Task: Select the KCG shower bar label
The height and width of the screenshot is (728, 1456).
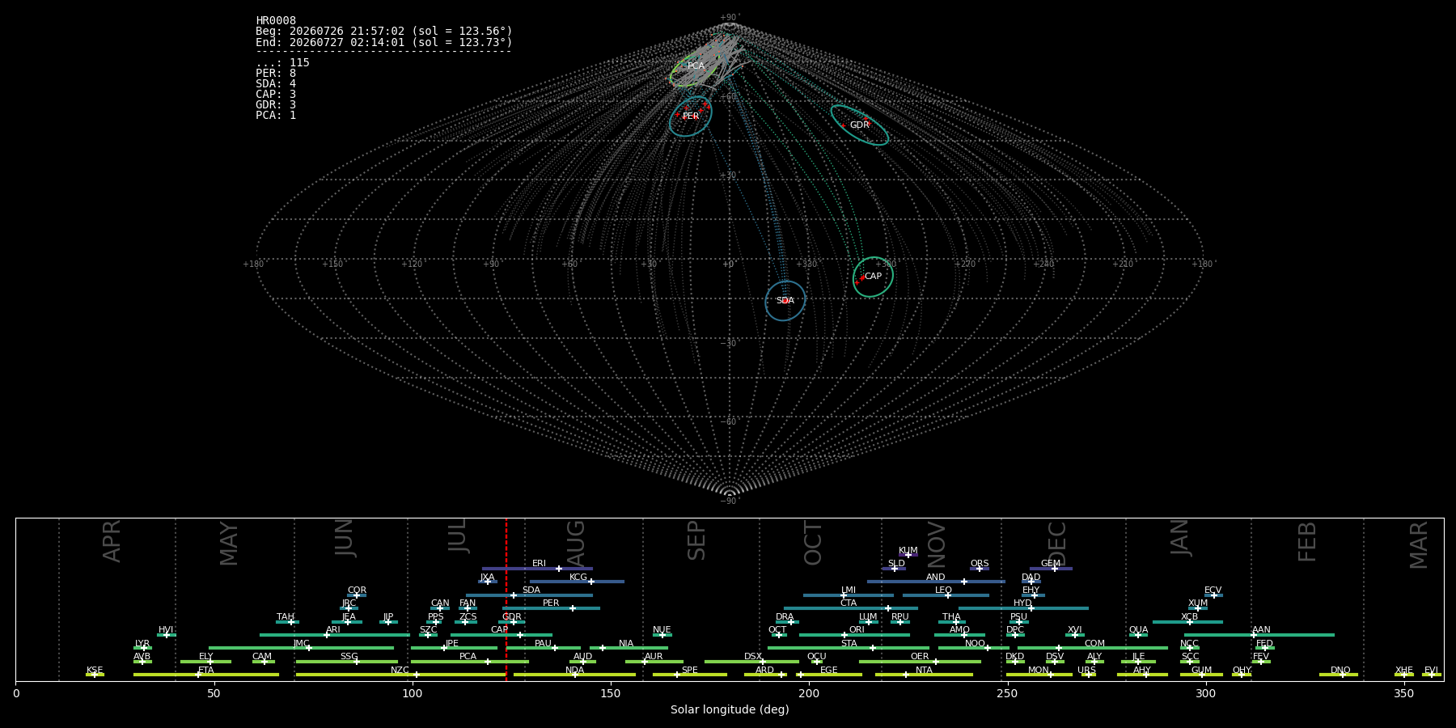Action: [578, 578]
